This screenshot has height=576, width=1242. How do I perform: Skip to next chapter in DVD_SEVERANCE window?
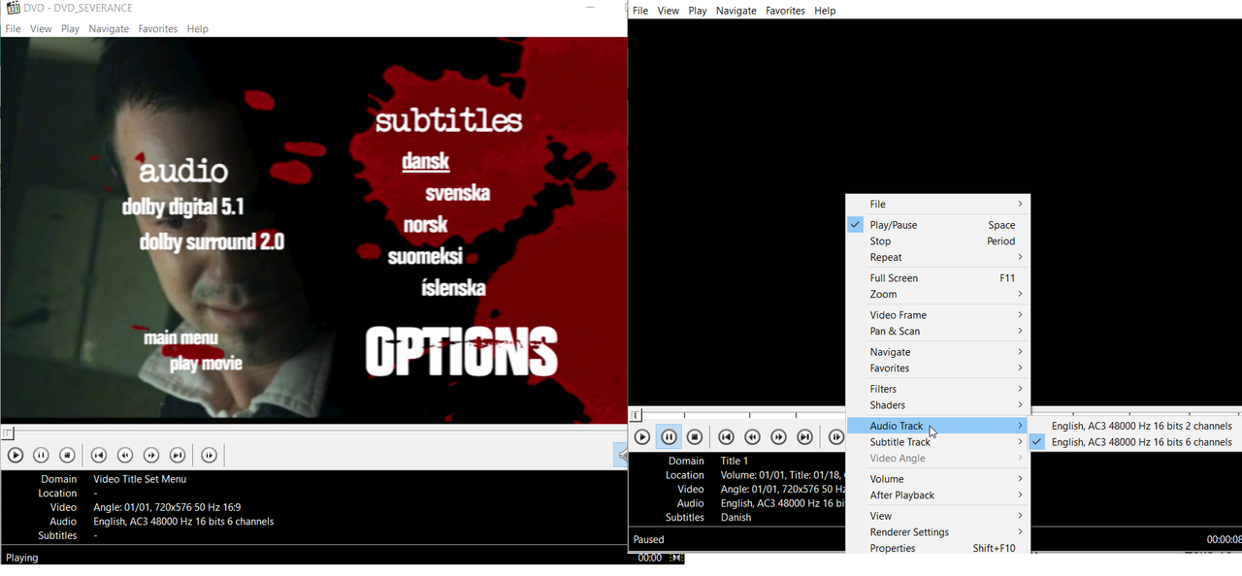177,455
